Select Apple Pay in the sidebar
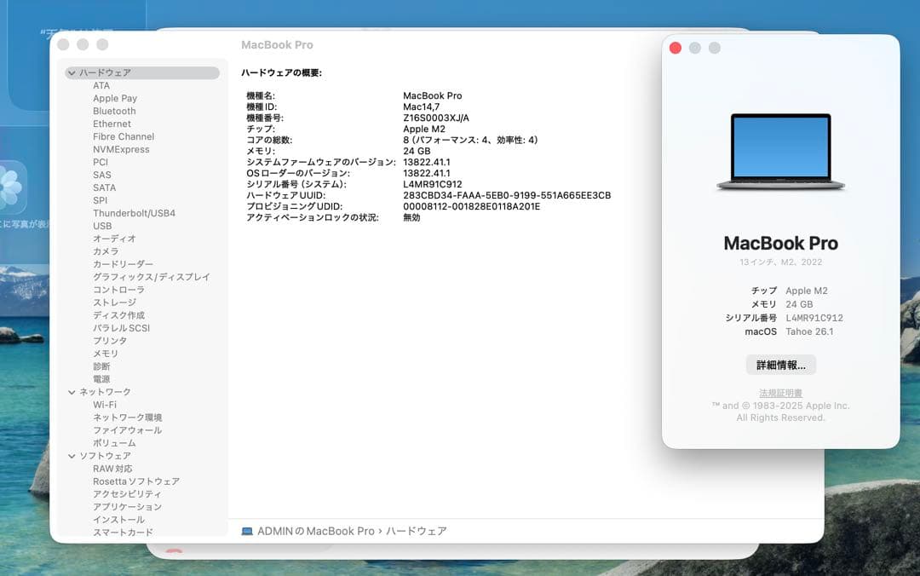Screen dimensions: 920x576 click(115, 99)
